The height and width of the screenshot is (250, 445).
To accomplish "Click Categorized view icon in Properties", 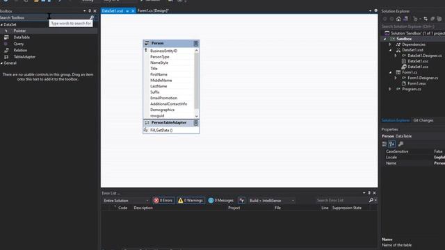I will pos(385,144).
